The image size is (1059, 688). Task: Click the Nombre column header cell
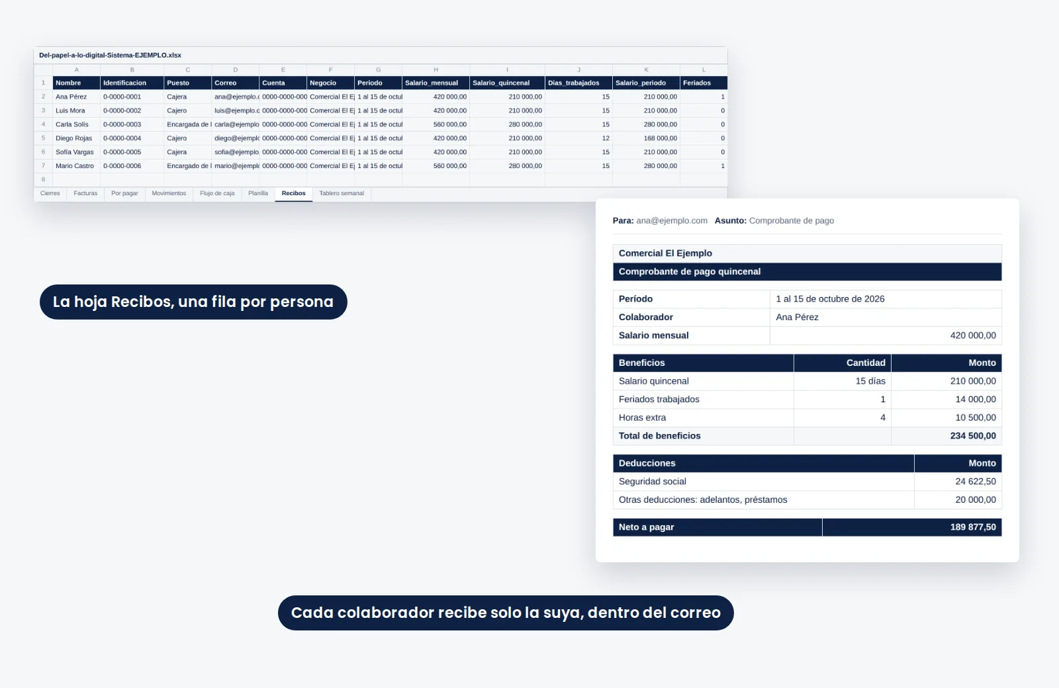point(76,83)
